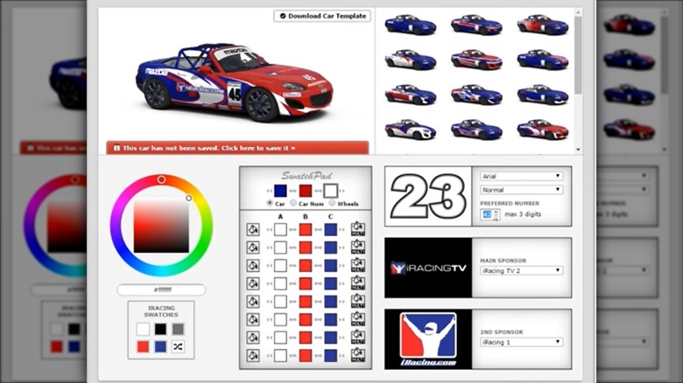Click the paint bucket icon in the seventh swatch row
683x383 pixels.
[253, 338]
